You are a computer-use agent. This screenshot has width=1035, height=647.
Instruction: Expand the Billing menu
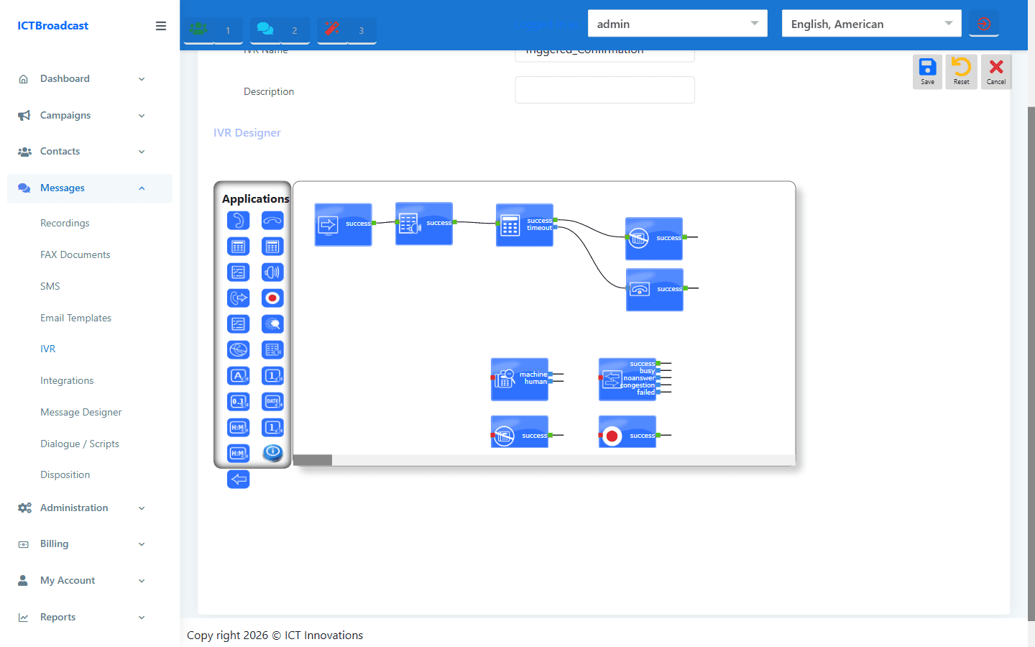point(90,544)
